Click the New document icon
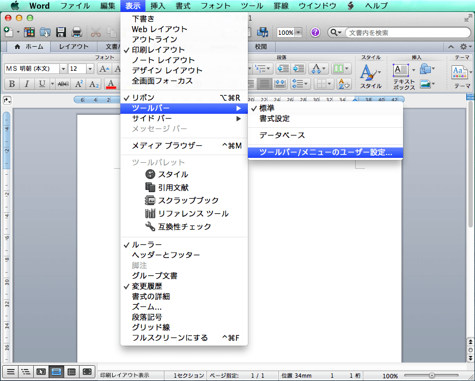Viewport: 475px width, 381px height. (x=8, y=32)
